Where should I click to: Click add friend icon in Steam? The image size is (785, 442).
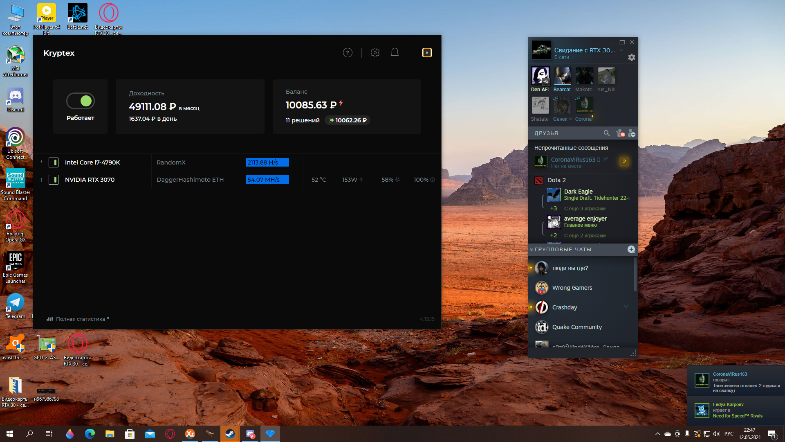(x=632, y=133)
